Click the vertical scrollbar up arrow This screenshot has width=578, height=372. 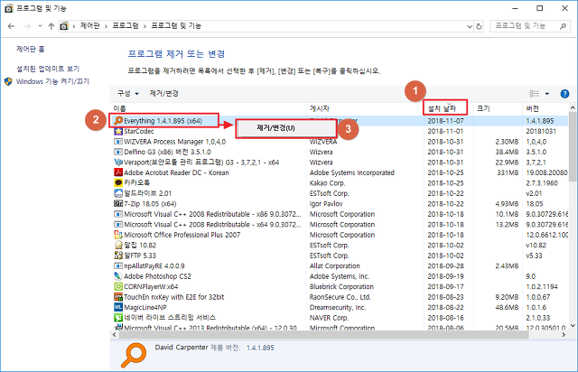573,108
